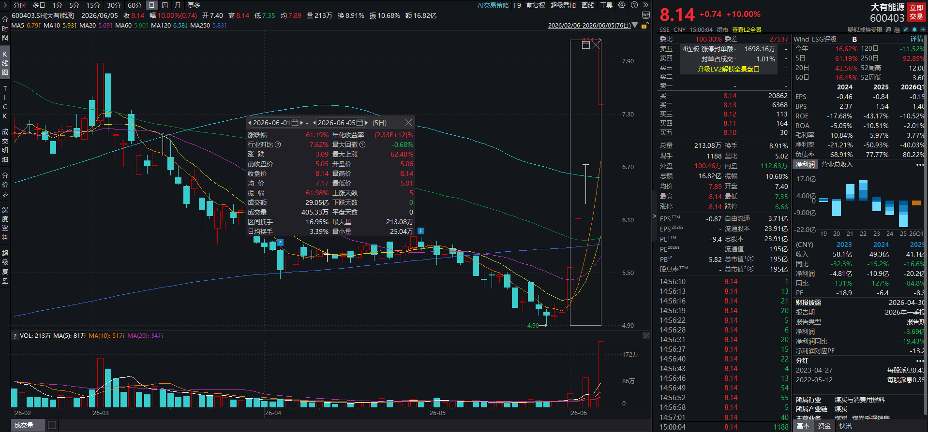Open the 超级复盘 sidebar tab
Viewport: 928px width, 432px height.
[5, 267]
